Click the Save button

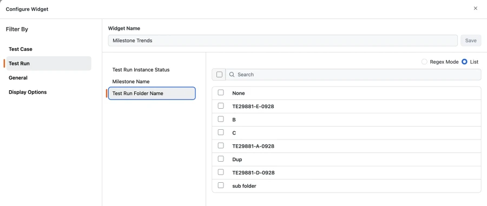pos(471,41)
